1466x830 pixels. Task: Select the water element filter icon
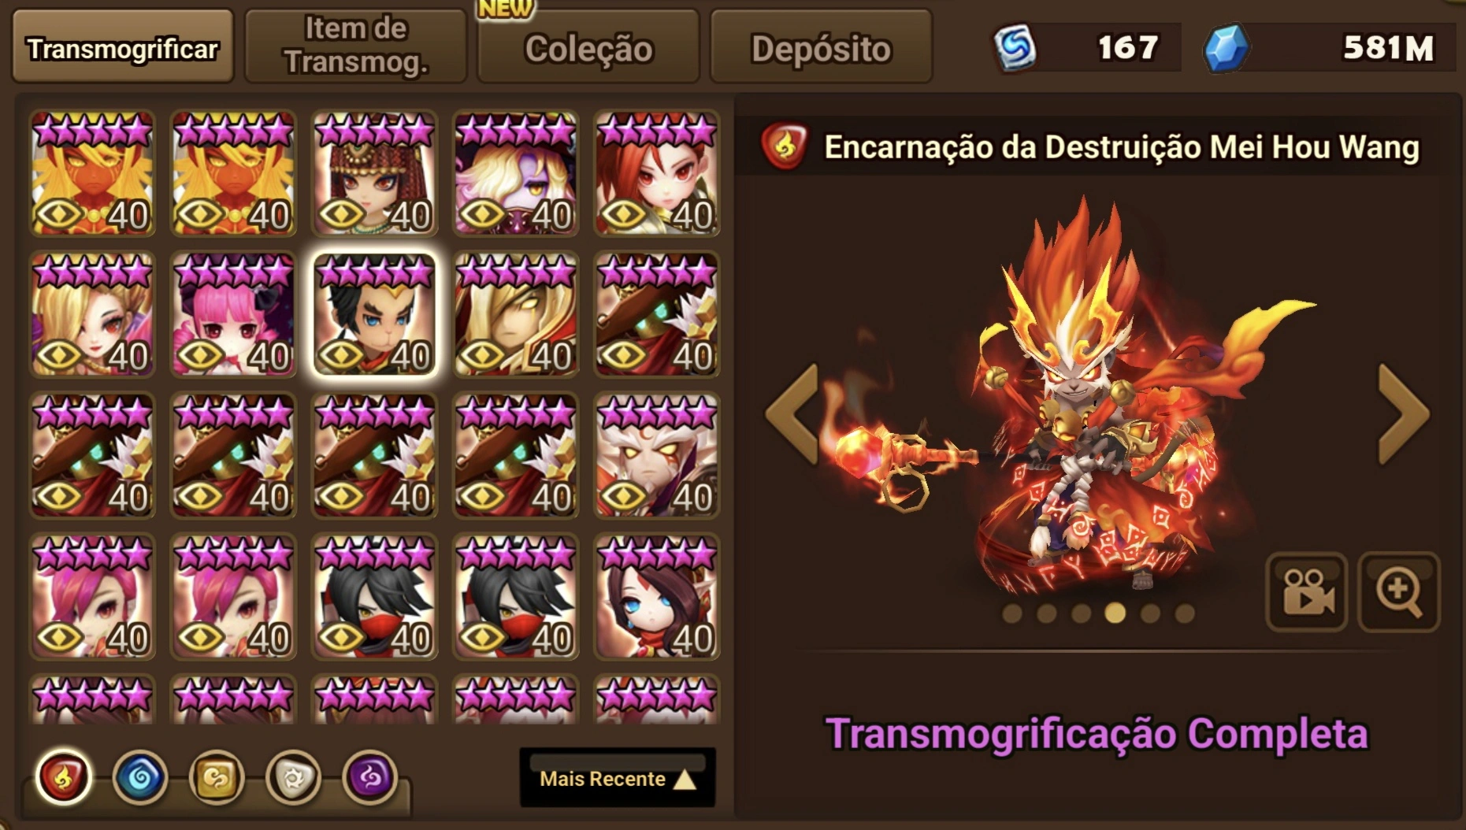[140, 778]
